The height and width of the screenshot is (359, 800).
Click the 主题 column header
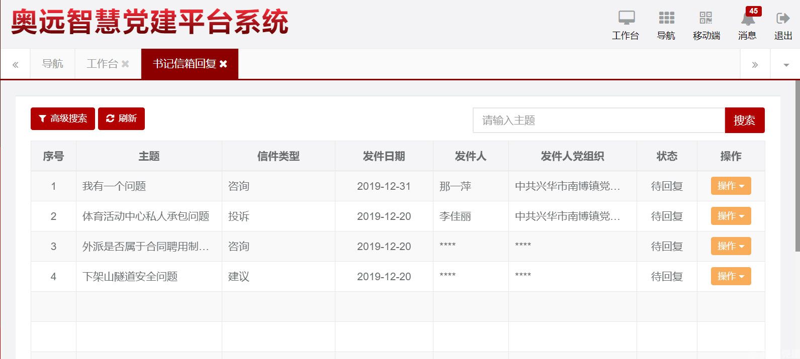pyautogui.click(x=149, y=156)
